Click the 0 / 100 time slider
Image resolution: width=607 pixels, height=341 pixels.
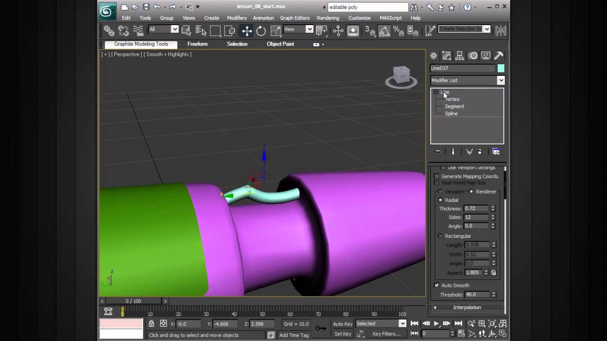tap(133, 301)
